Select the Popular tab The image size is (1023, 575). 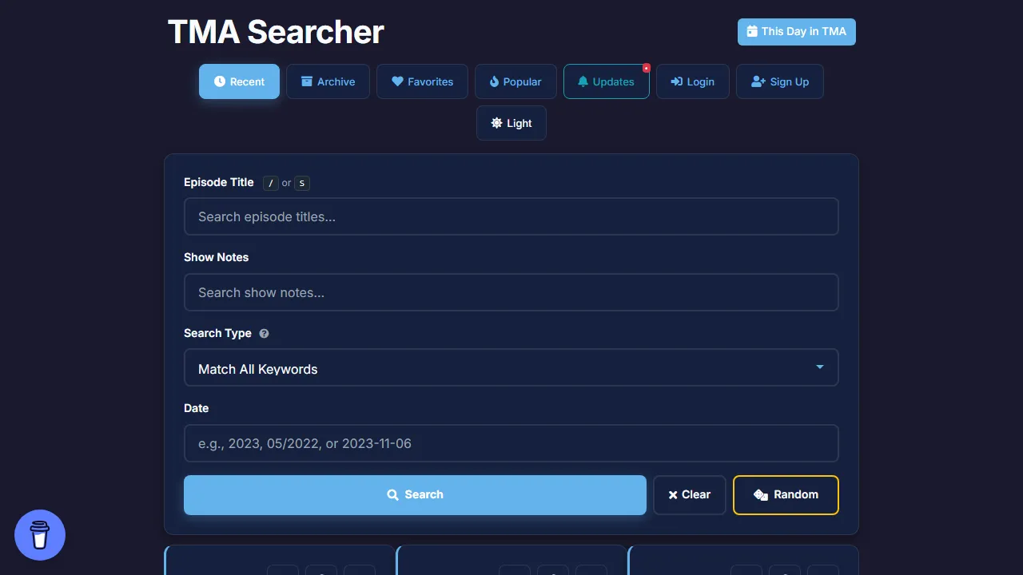tap(515, 81)
